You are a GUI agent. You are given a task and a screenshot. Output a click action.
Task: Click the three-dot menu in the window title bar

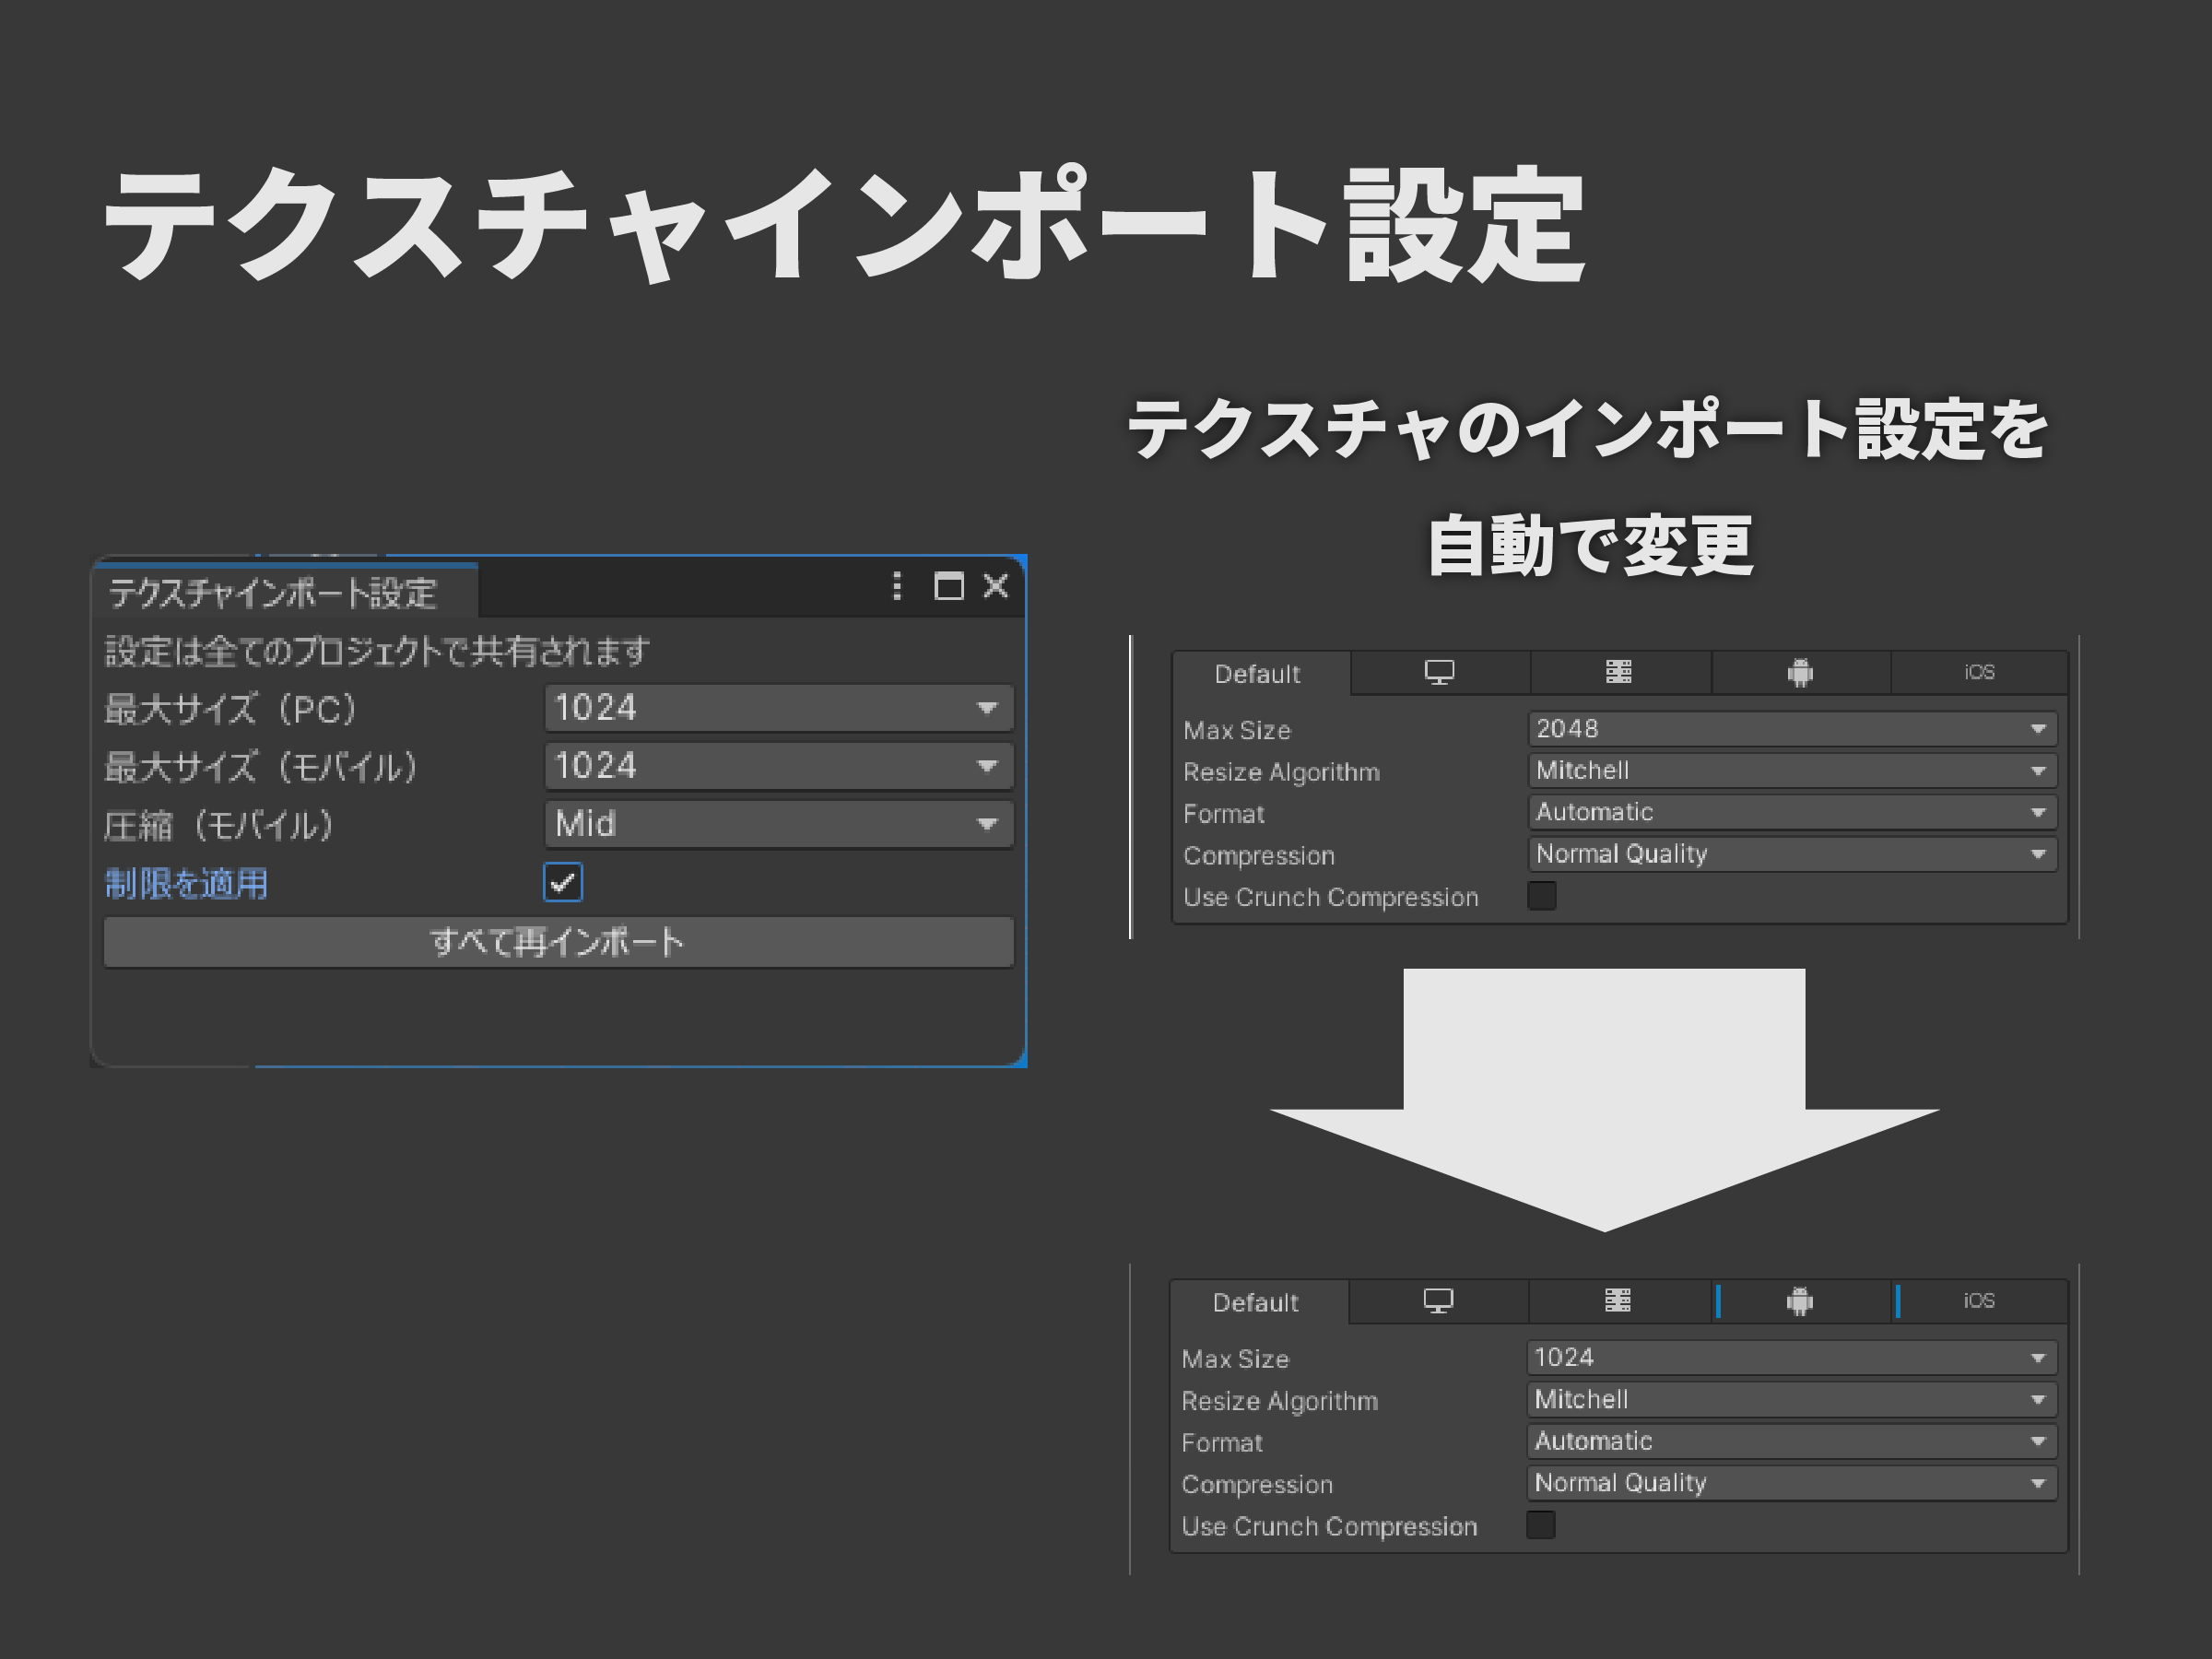(x=896, y=586)
